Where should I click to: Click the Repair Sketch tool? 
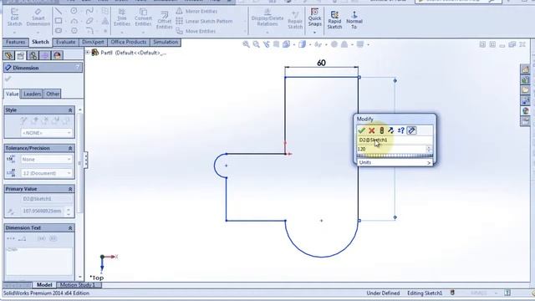tap(295, 20)
